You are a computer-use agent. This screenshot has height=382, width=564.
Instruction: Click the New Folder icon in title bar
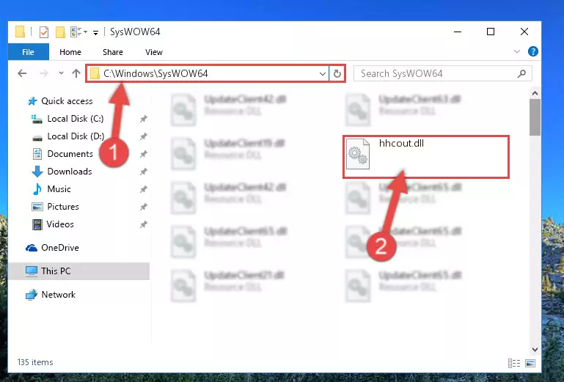pos(60,32)
